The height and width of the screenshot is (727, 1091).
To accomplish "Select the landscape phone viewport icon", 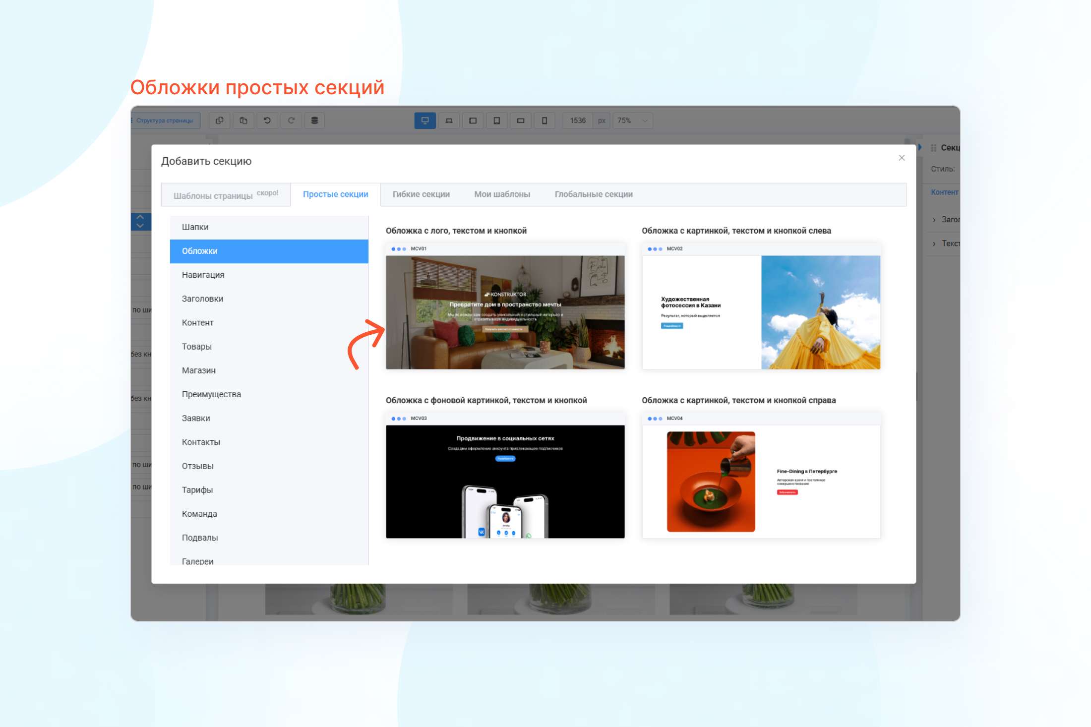I will click(520, 121).
